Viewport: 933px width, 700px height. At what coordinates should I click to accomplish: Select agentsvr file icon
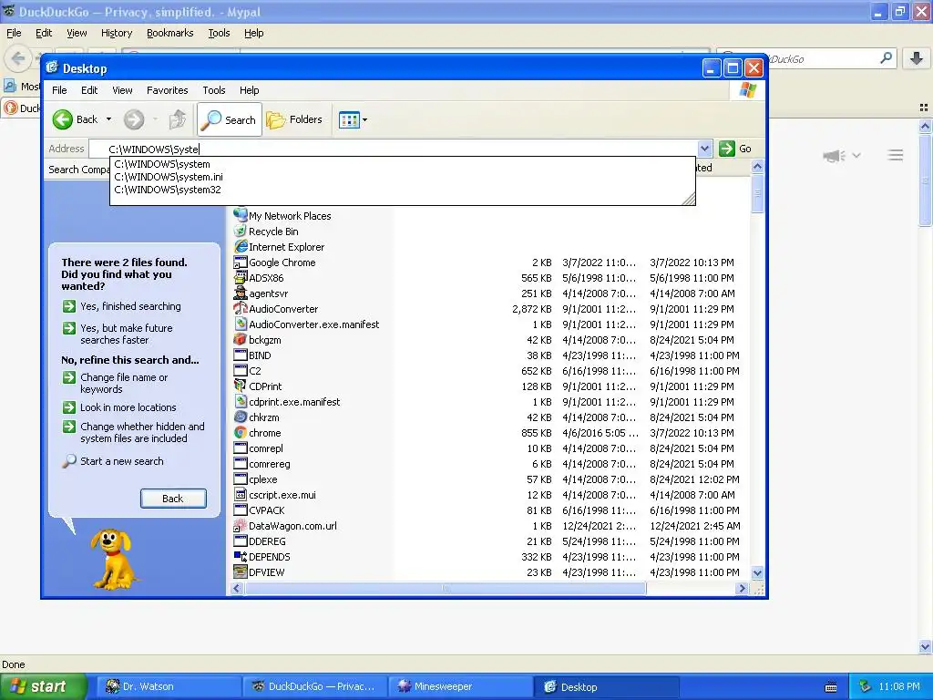[240, 293]
